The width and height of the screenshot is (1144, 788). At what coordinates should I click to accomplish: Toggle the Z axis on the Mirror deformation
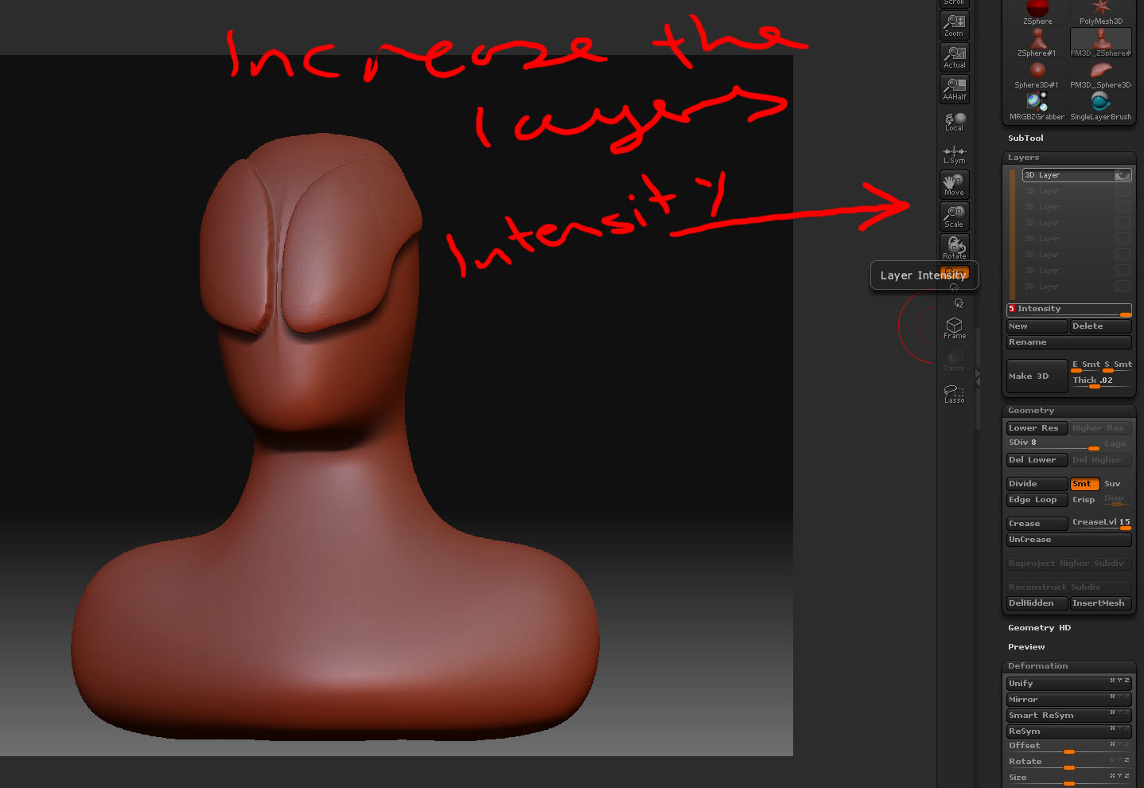[x=1126, y=696]
